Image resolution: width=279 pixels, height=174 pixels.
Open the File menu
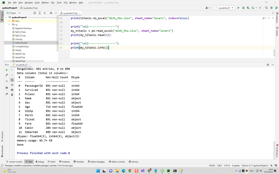pyautogui.click(x=9, y=3)
